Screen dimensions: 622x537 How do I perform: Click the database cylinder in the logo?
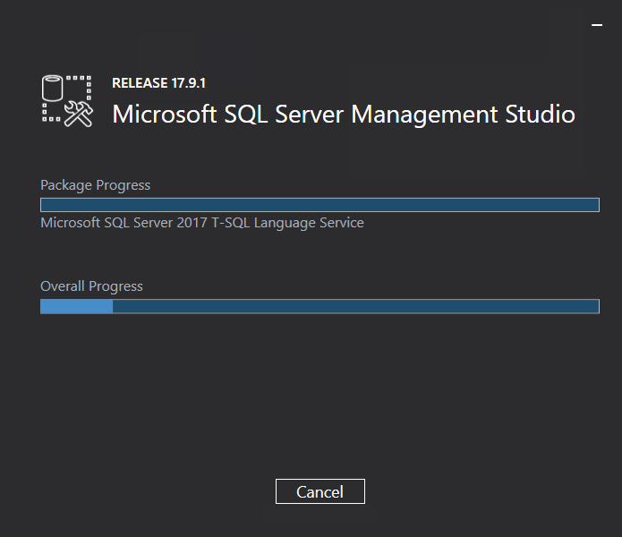click(53, 88)
